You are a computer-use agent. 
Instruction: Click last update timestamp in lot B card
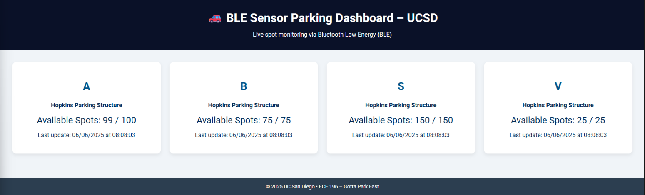(x=244, y=135)
